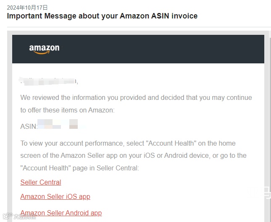Open the Seller Central link
This screenshot has width=271, height=222.
(41, 182)
